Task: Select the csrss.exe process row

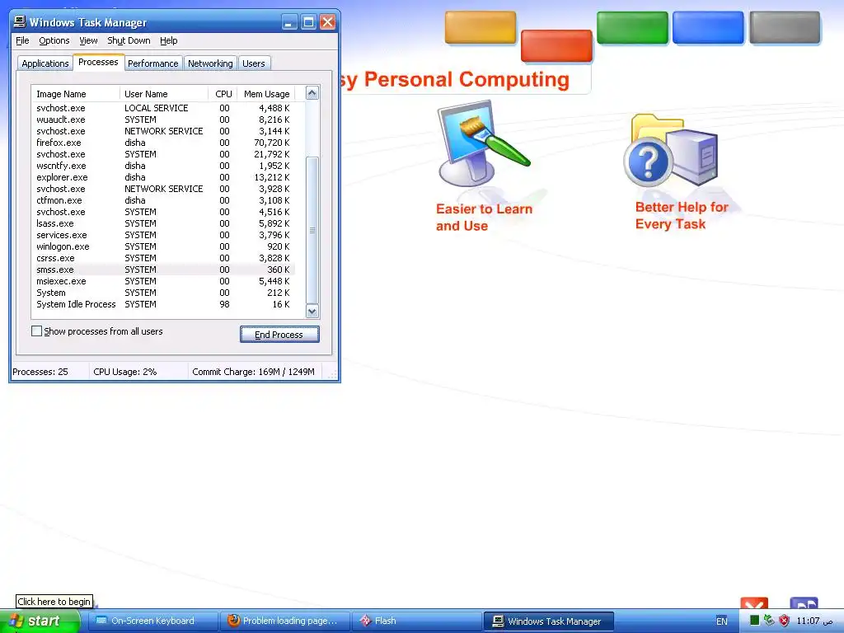Action: (163, 258)
